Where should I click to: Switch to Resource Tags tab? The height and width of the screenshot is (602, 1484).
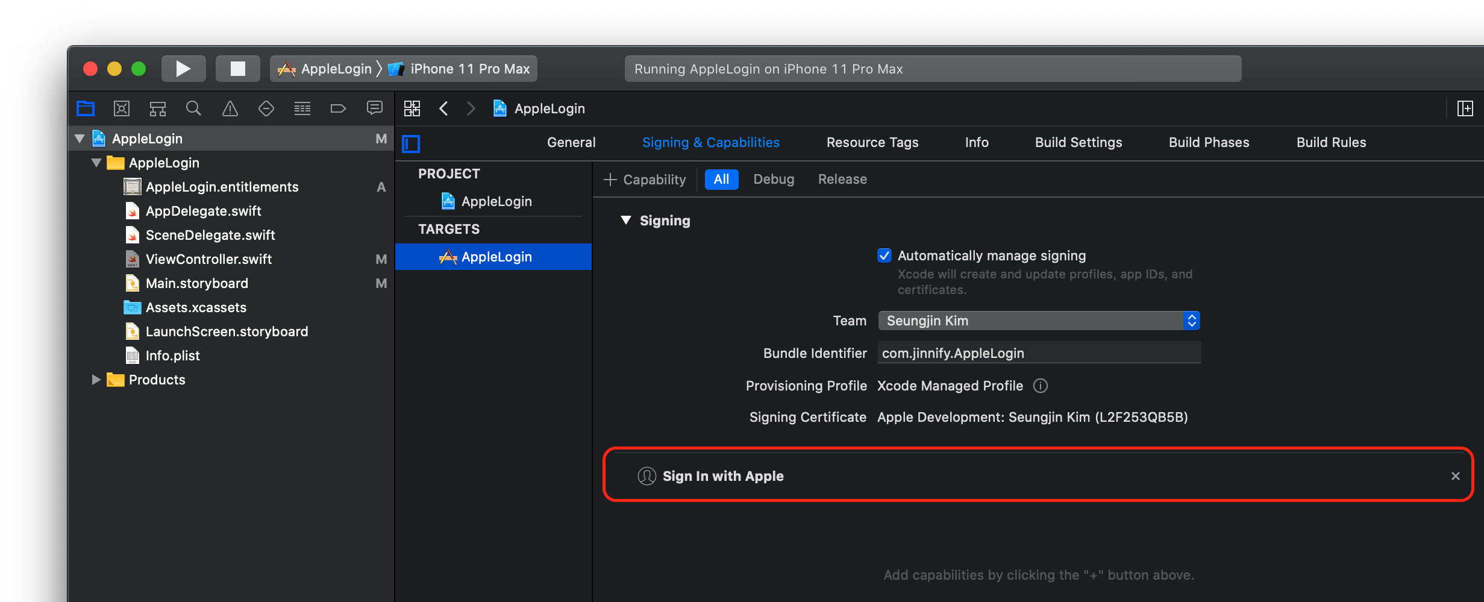tap(872, 142)
